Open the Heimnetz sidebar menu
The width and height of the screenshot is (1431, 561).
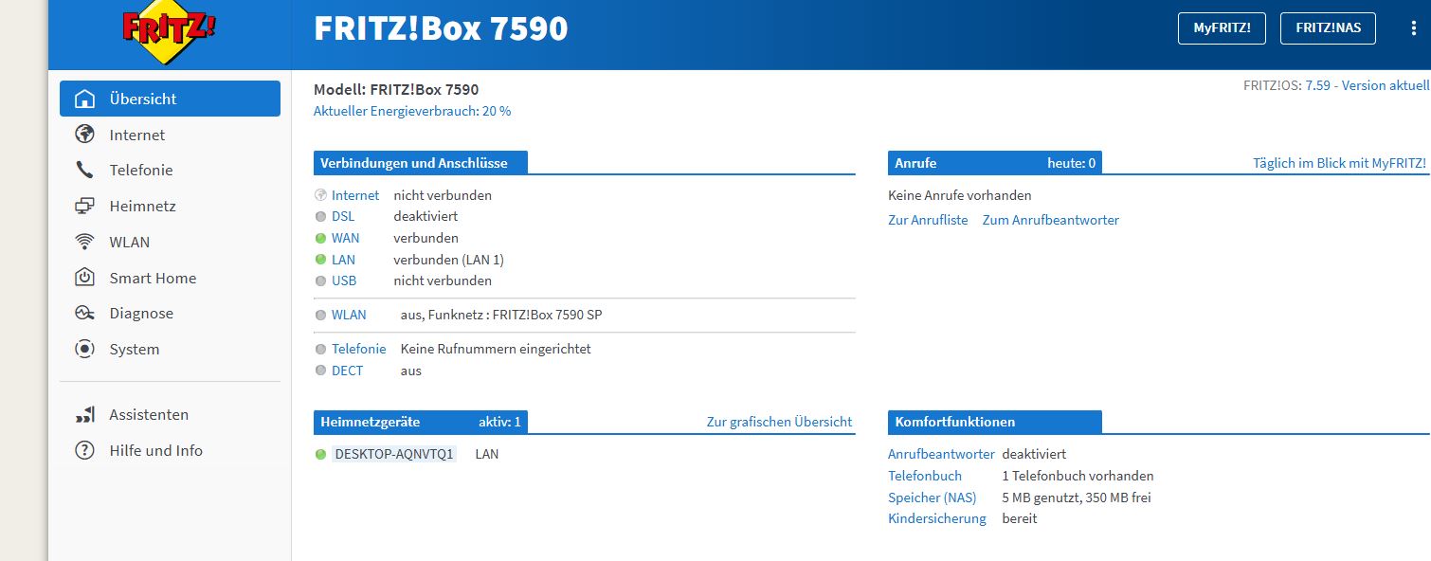(x=170, y=206)
